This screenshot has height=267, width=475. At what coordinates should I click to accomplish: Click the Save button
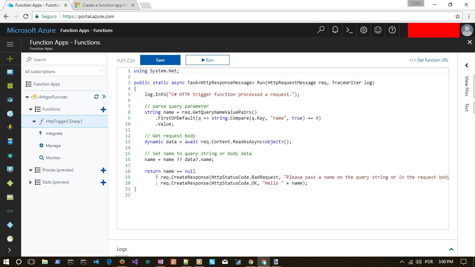[x=160, y=60]
